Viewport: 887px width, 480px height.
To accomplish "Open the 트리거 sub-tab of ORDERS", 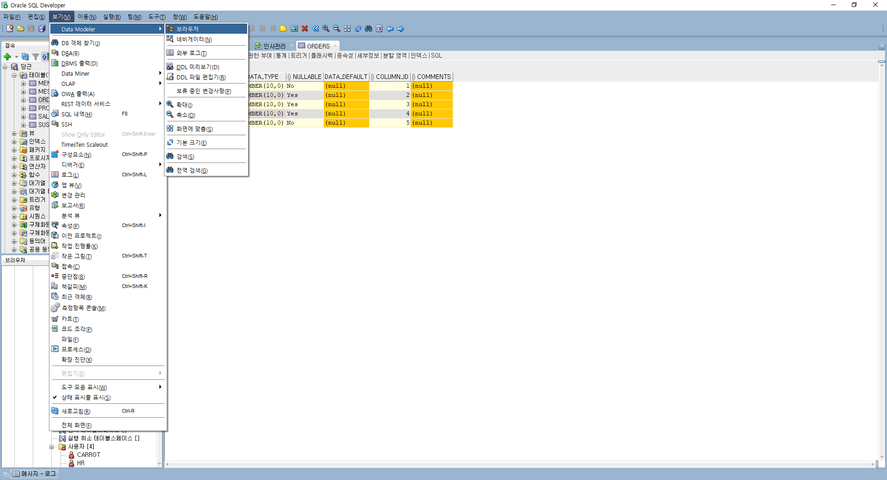I will point(298,55).
